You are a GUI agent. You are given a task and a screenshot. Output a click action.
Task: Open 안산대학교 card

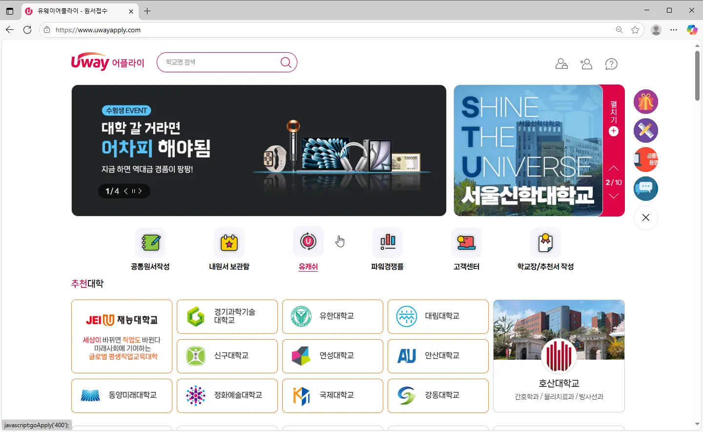click(438, 356)
